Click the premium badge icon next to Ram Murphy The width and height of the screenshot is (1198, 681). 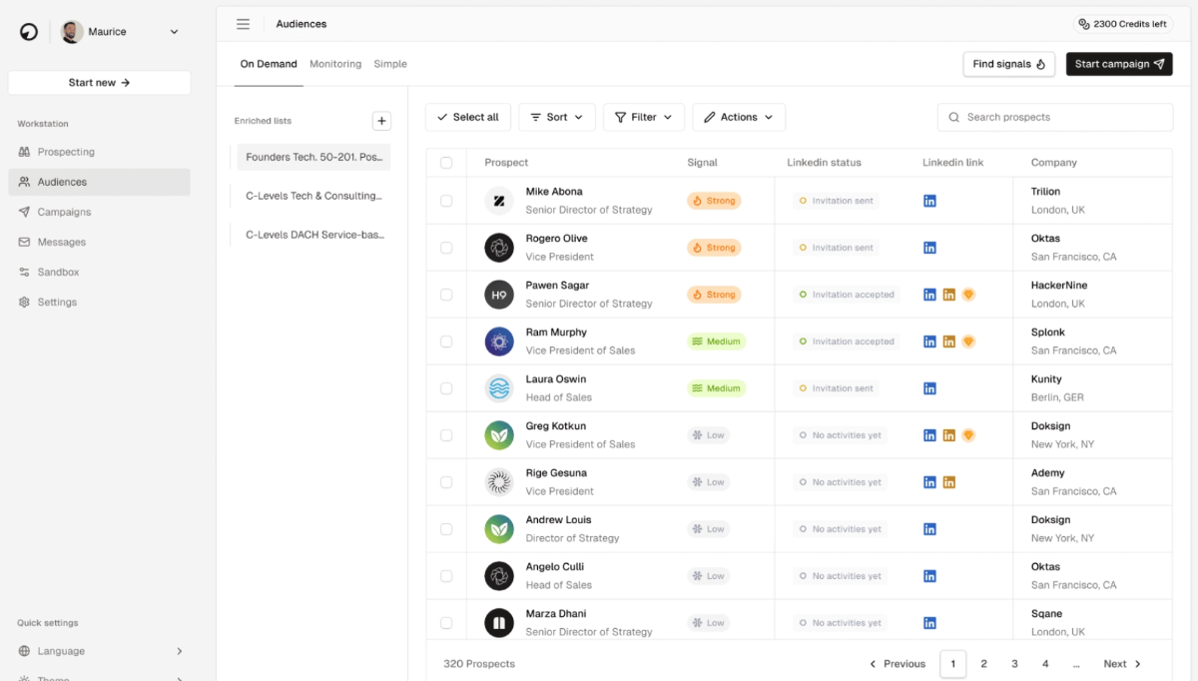click(967, 340)
